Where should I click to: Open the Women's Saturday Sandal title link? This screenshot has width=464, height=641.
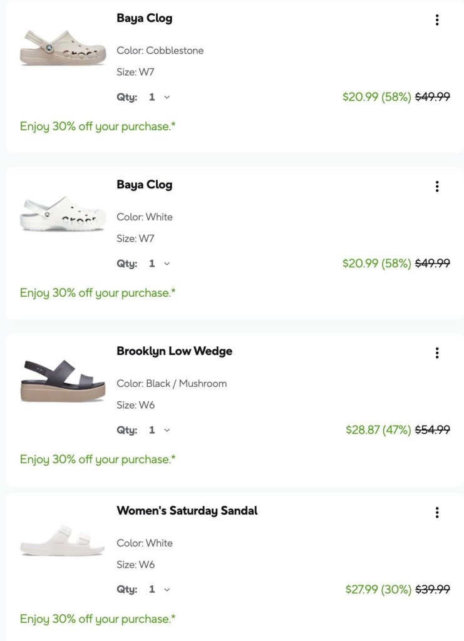(x=187, y=511)
